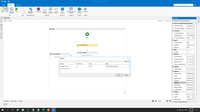Collapse the Common properties section
Screen dimensions: 200x112
pos(173,31)
